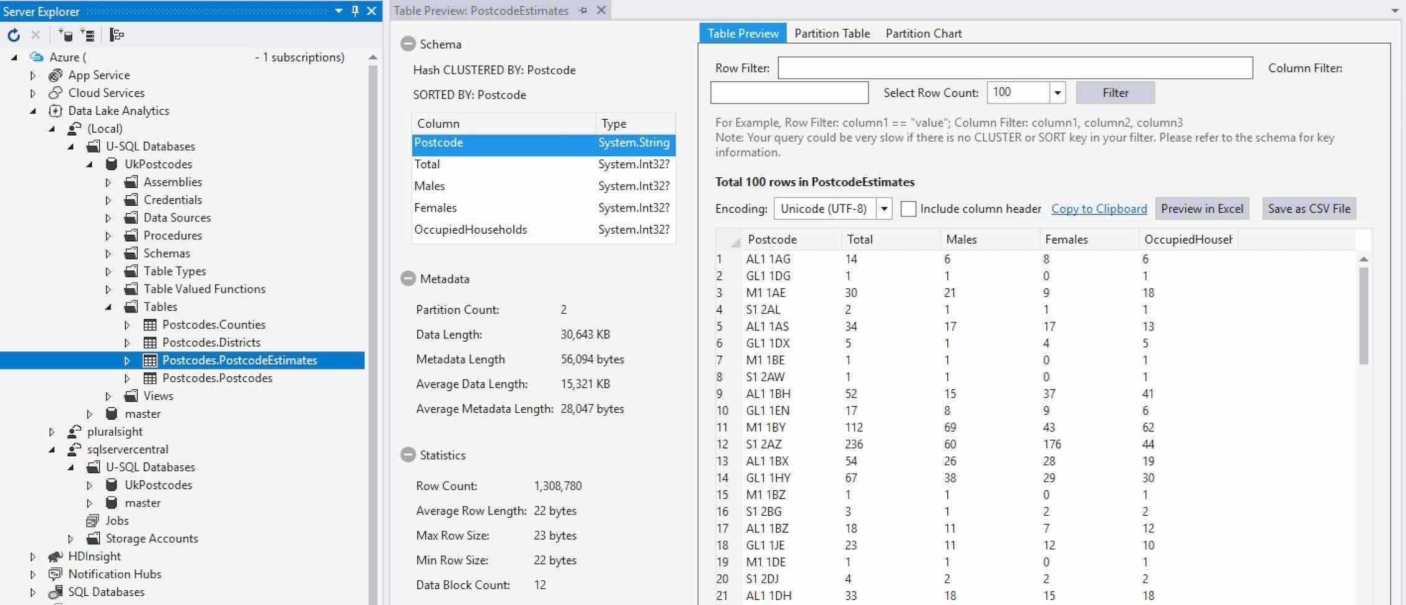1406x605 pixels.
Task: Pin the Table Preview document tab
Action: tap(583, 11)
